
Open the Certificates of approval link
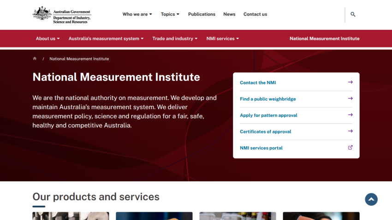pyautogui.click(x=266, y=132)
